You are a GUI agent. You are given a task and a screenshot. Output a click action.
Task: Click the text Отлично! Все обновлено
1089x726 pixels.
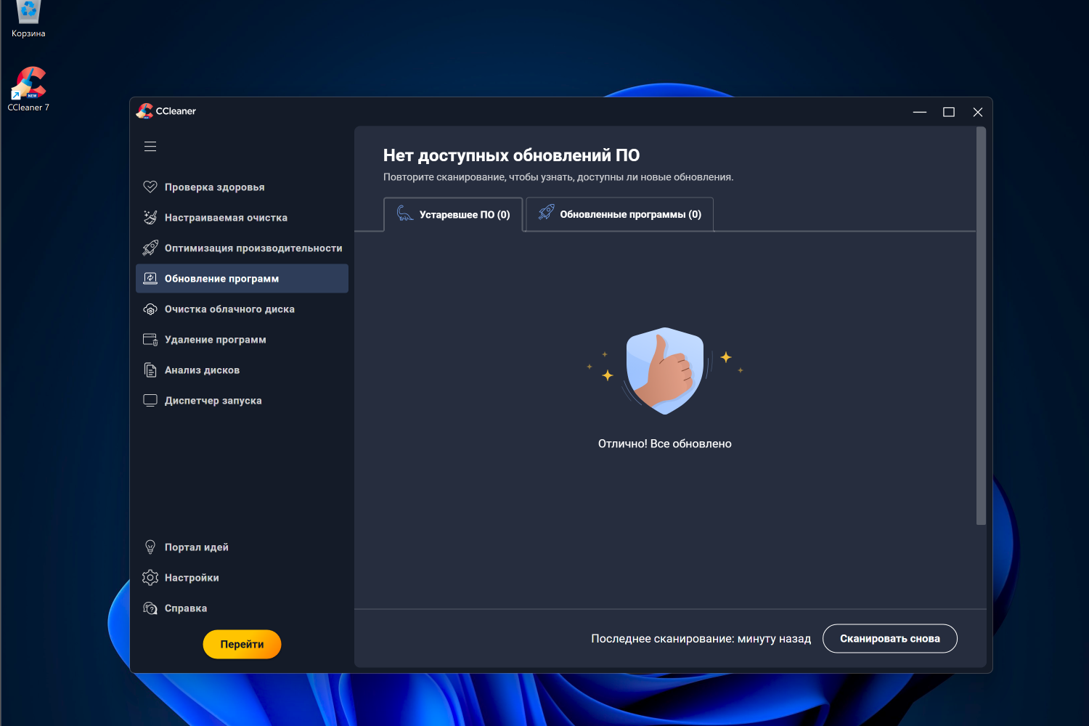point(665,444)
